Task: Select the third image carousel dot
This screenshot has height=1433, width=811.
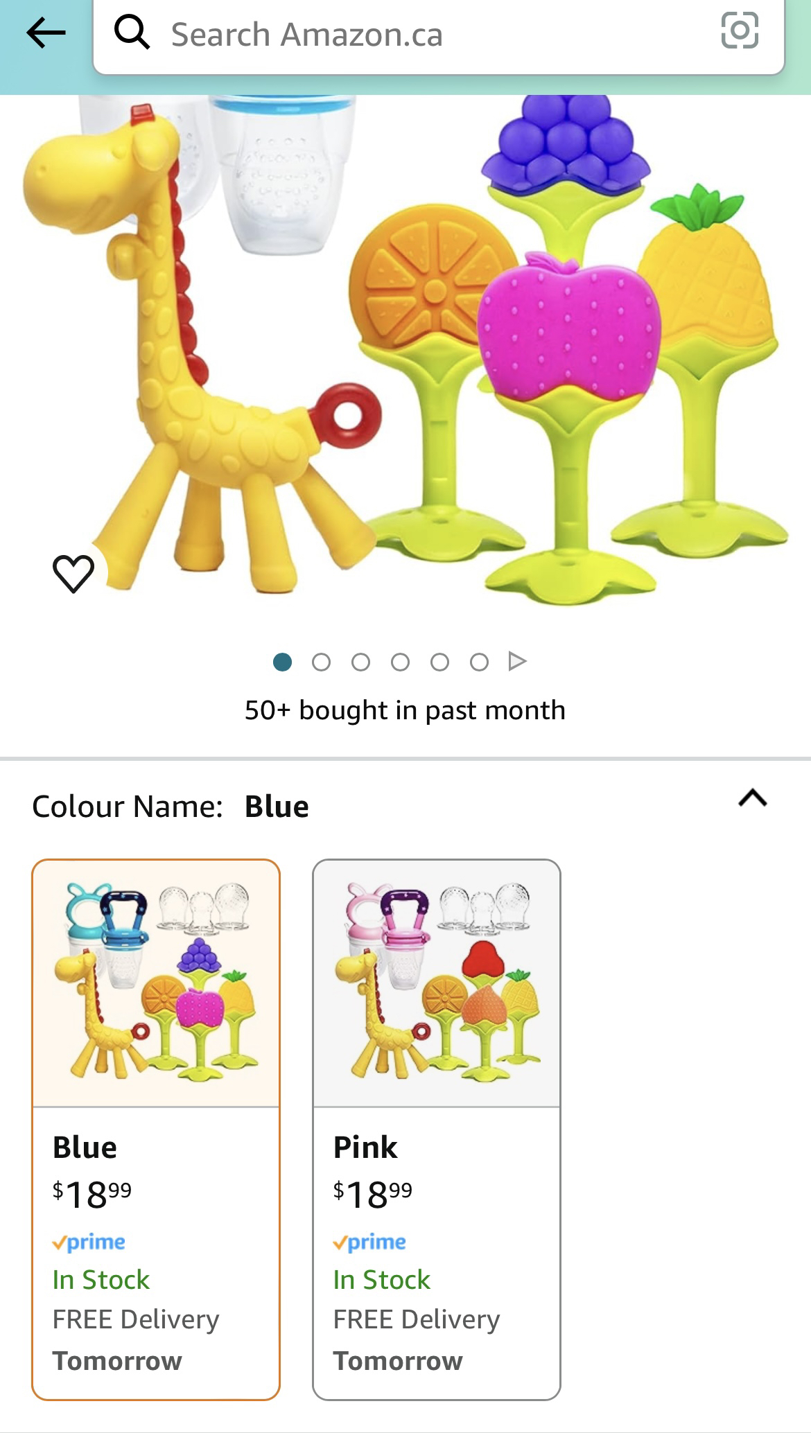Action: point(360,662)
